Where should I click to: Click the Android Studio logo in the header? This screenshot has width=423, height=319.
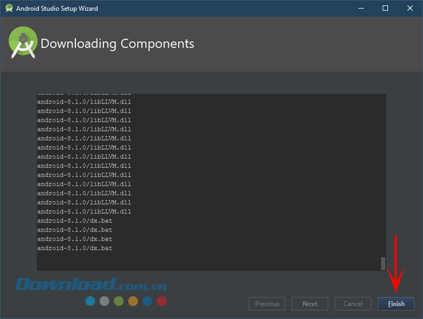(23, 42)
